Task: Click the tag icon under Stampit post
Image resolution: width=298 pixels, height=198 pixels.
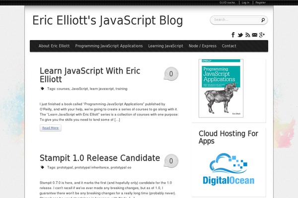Action: tap(42, 167)
